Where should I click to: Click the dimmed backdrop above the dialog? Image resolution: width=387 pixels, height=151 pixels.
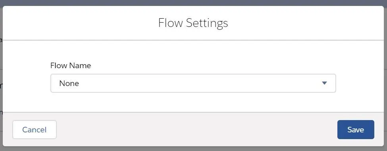pyautogui.click(x=194, y=3)
